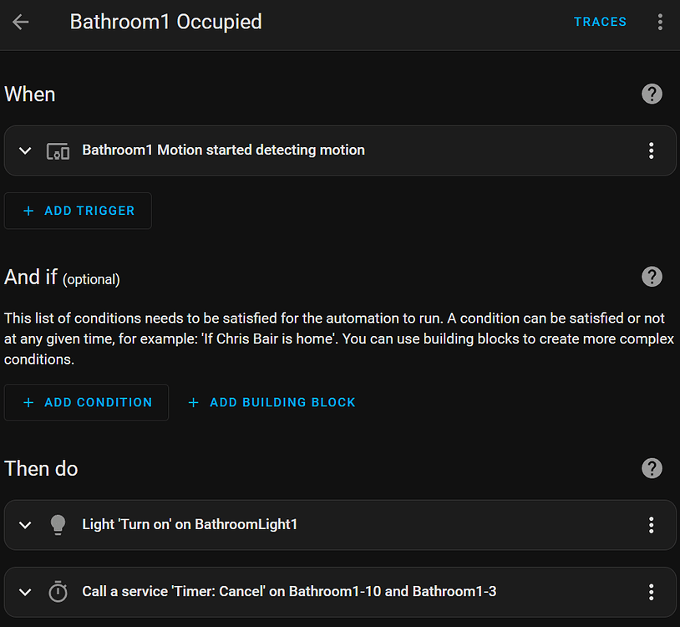This screenshot has height=627, width=680.
Task: Select the Bathroom1 Motion trigger text
Action: 223,150
